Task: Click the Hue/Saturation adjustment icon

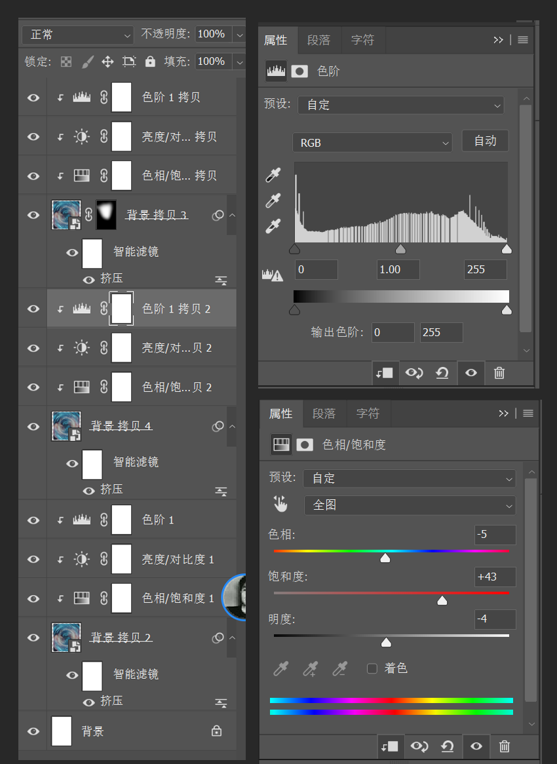Action: [x=281, y=444]
